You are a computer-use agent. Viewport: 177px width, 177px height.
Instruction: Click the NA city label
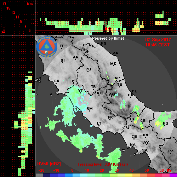coord(133,145)
